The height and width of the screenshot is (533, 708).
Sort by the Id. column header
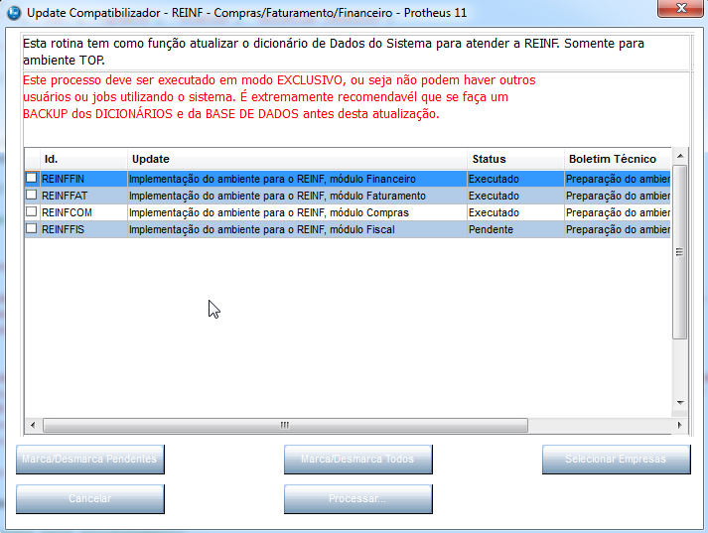(x=84, y=159)
